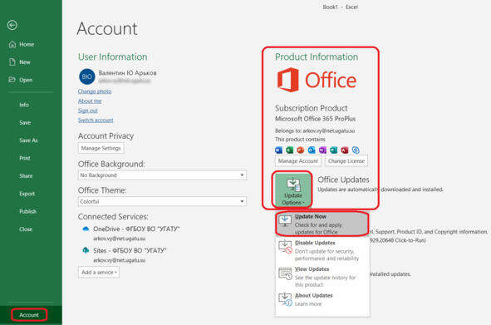Select Export in the sidebar

click(x=27, y=194)
